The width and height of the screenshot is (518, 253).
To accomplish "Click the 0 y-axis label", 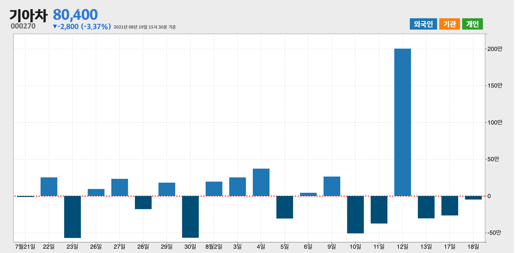I will [x=489, y=196].
